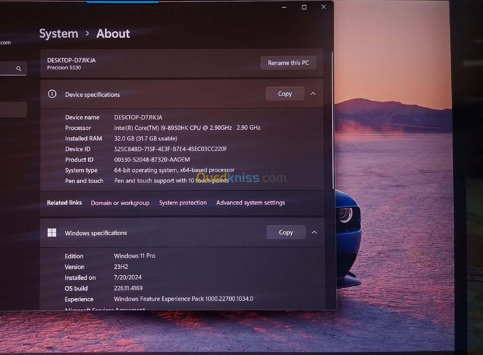Click the Device ID value '525C84BD-715F...'
Image resolution: width=483 pixels, height=355 pixels.
171,149
